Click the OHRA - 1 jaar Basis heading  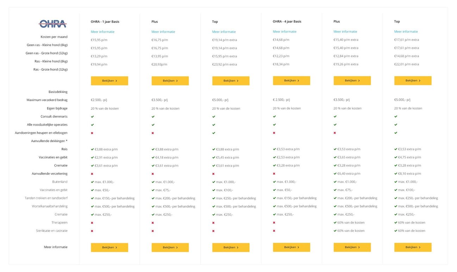pyautogui.click(x=105, y=21)
